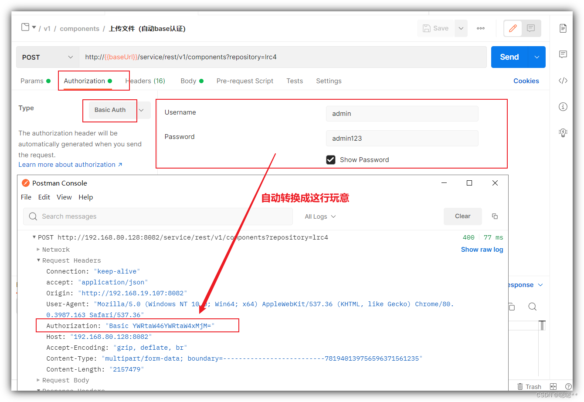This screenshot has width=584, height=402.
Task: Click the collection folder icon in breadcrumb
Action: [x=25, y=27]
